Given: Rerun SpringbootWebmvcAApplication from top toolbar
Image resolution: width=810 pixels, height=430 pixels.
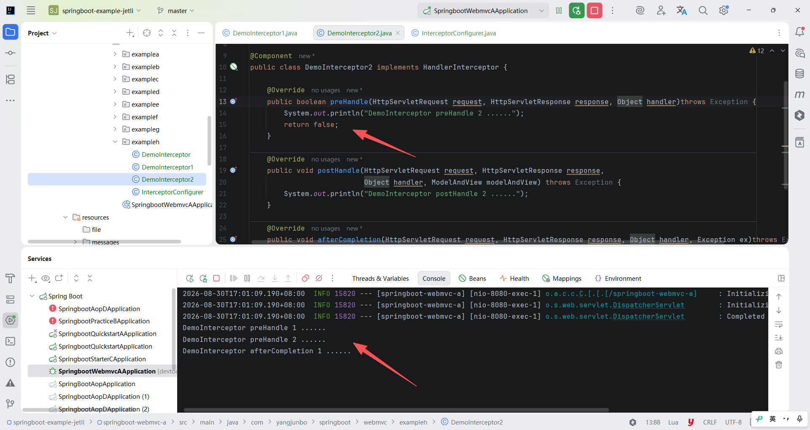Looking at the screenshot, I should click(577, 11).
